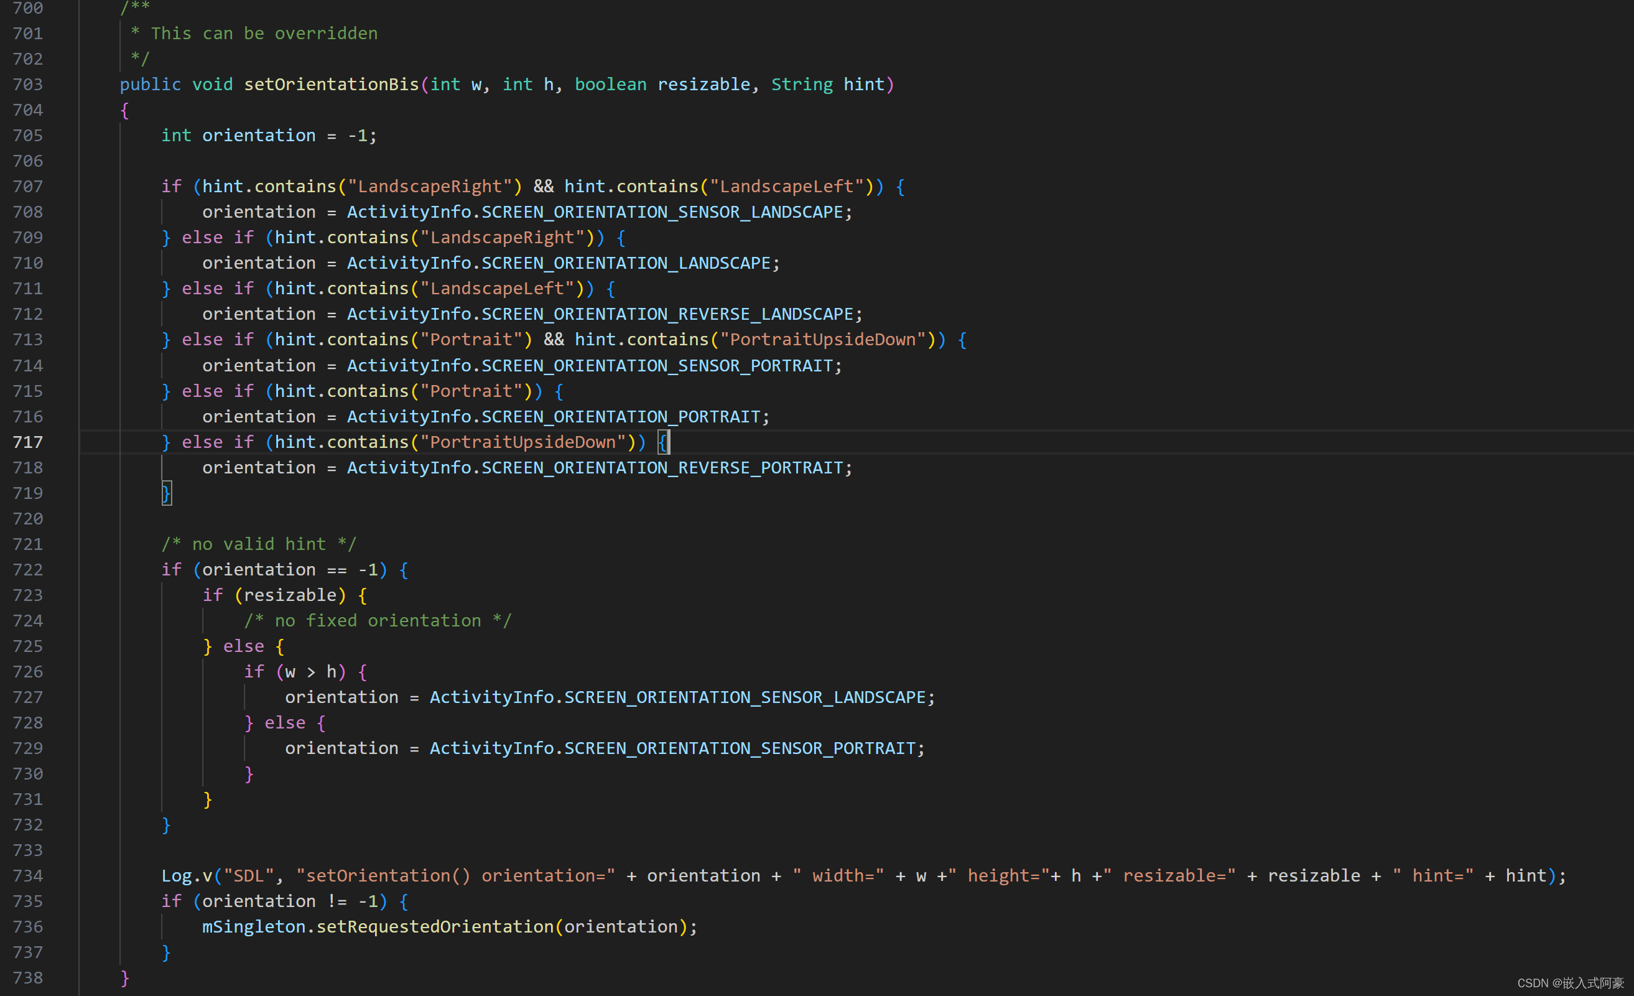Viewport: 1634px width, 996px height.
Task: Click line number 734 in the gutter
Action: point(28,876)
